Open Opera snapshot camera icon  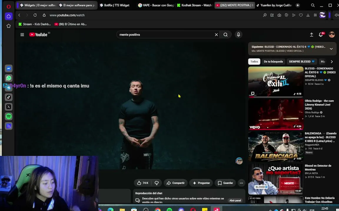pos(279,15)
